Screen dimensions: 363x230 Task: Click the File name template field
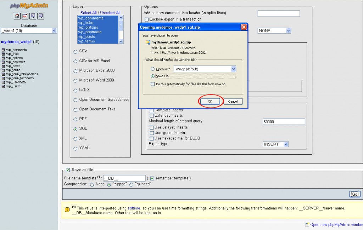coord(124,178)
